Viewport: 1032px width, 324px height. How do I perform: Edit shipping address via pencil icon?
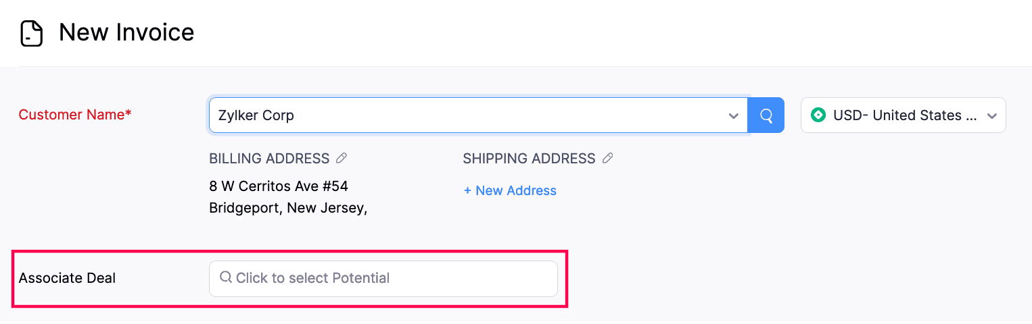coord(608,159)
